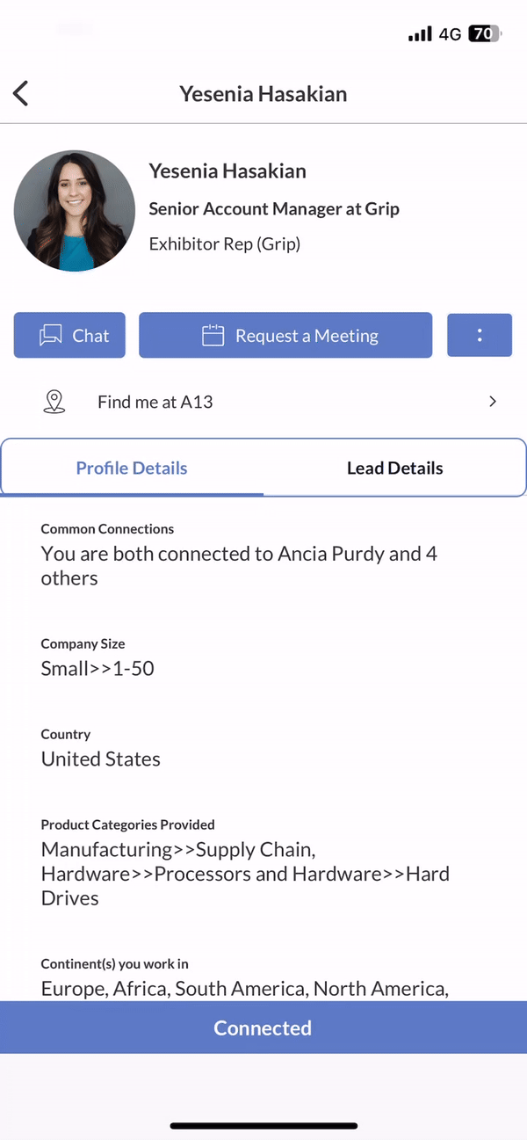Check the battery level indicator
The width and height of the screenshot is (527, 1140).
coord(484,34)
